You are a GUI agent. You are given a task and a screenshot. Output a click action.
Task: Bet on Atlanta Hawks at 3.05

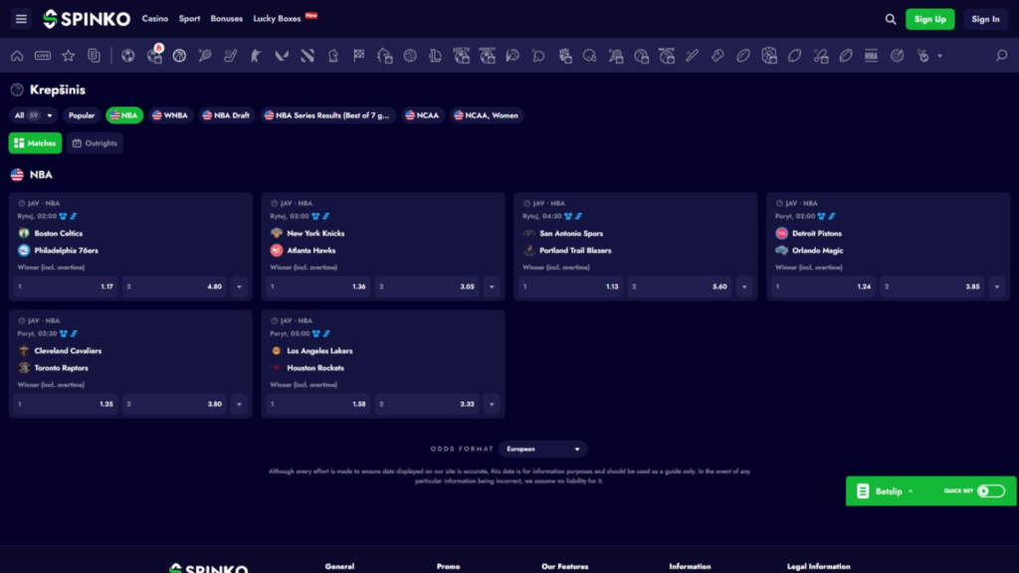tap(428, 286)
